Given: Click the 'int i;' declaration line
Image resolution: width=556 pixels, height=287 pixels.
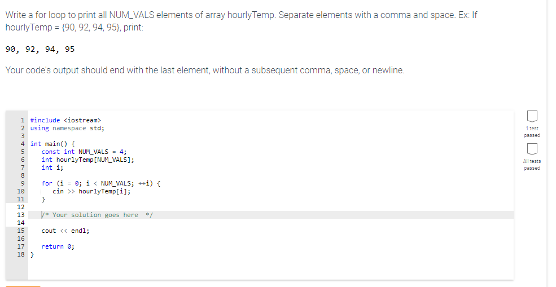Looking at the screenshot, I should pyautogui.click(x=52, y=167).
